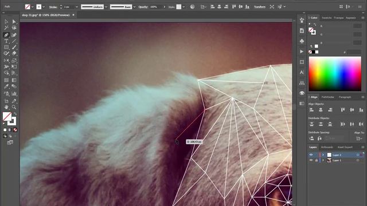Select the Paintbrush tool
Screen dimensions: 367x206
(x=14, y=47)
